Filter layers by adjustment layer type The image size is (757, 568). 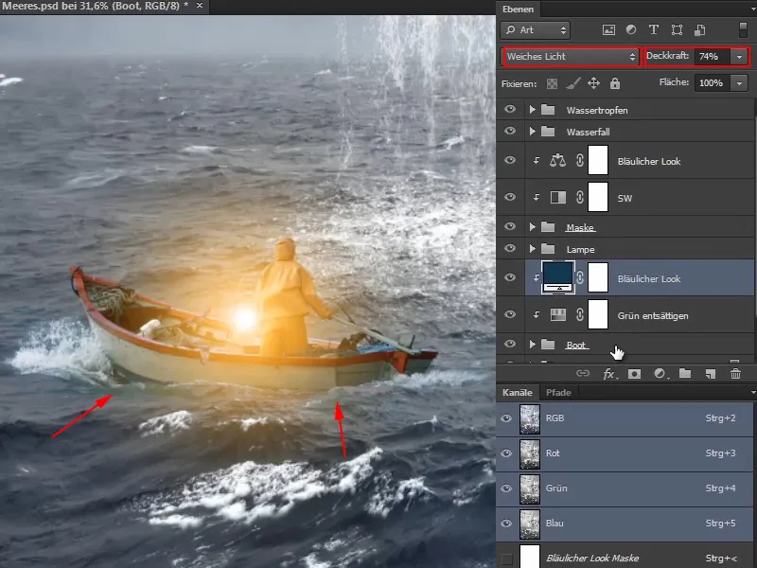(x=631, y=30)
